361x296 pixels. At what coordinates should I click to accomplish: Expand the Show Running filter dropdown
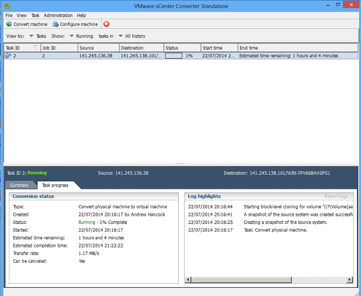(x=72, y=36)
